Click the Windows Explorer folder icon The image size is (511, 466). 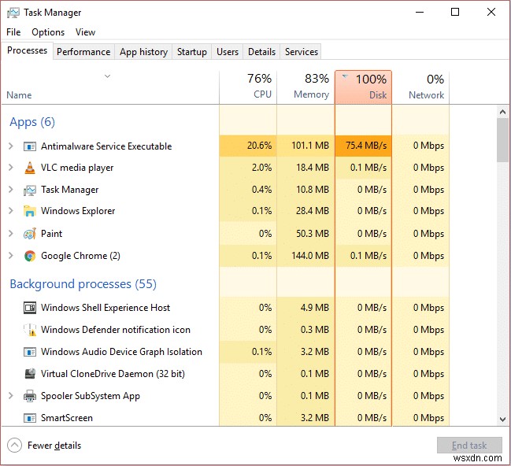(30, 211)
